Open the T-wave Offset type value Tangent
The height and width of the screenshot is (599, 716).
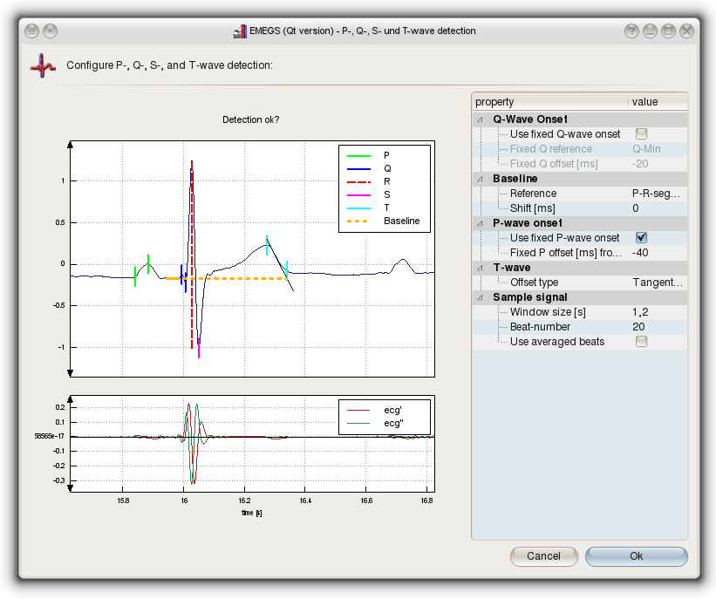658,282
